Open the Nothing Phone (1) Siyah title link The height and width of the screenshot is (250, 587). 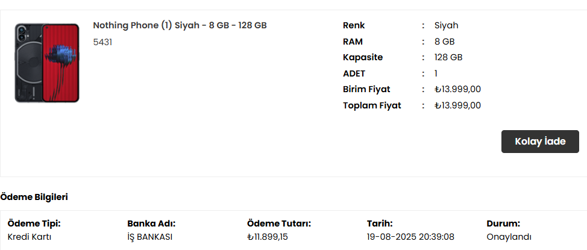[180, 25]
